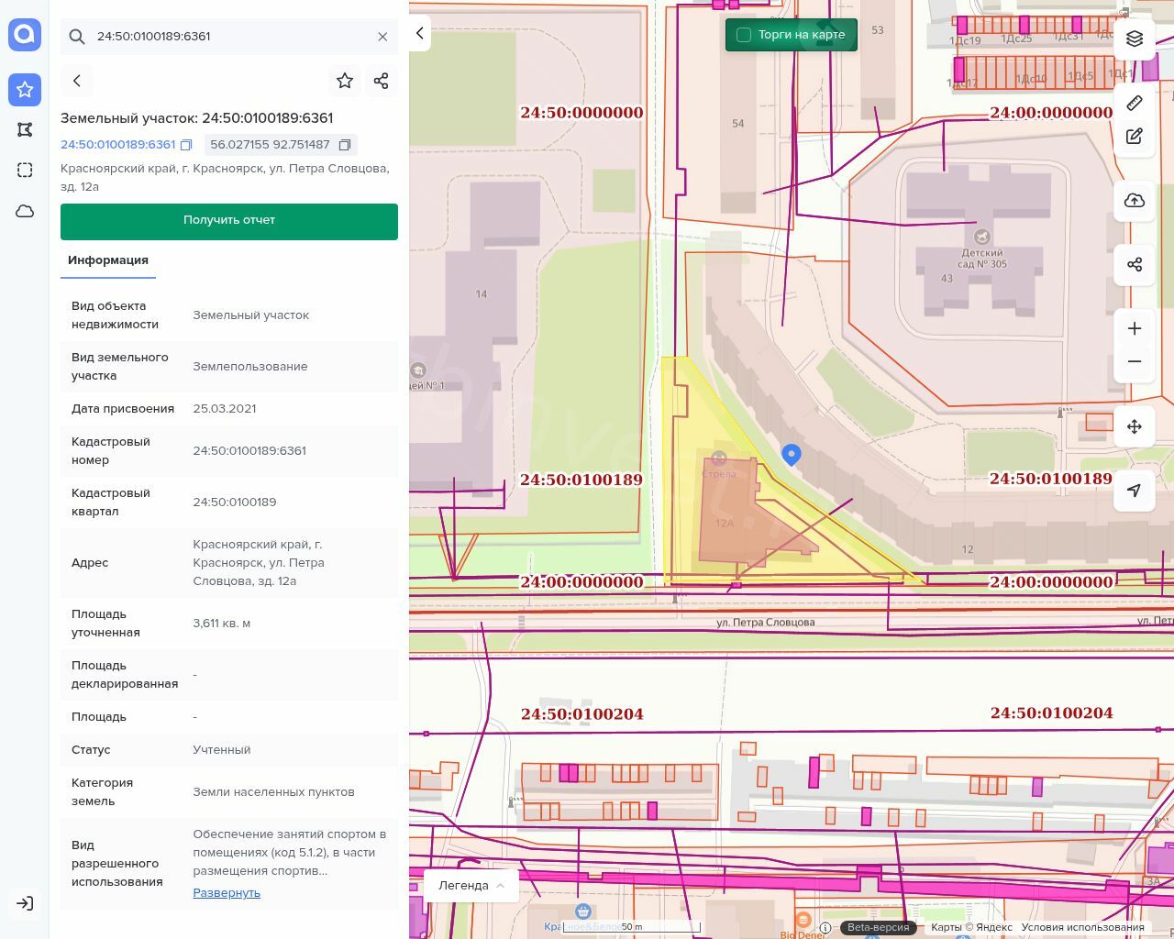This screenshot has height=939, width=1174.
Task: Zoom in the map with plus
Action: pyautogui.click(x=1135, y=329)
